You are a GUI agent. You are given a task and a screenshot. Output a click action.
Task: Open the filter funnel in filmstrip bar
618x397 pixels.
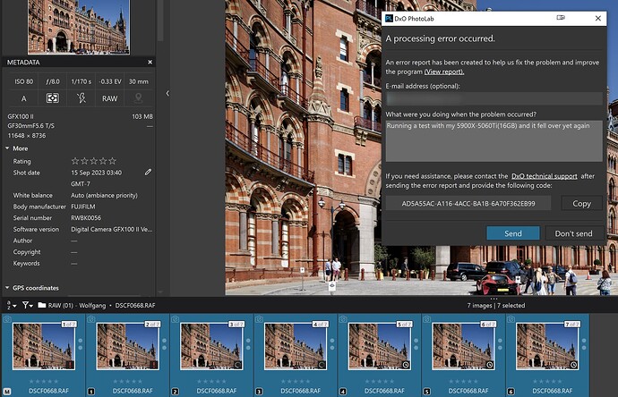tap(27, 305)
